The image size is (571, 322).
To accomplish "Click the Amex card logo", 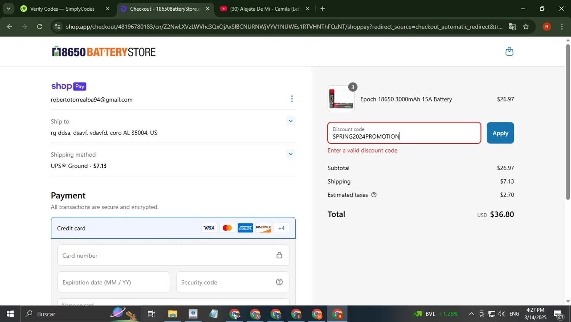I will (x=245, y=228).
